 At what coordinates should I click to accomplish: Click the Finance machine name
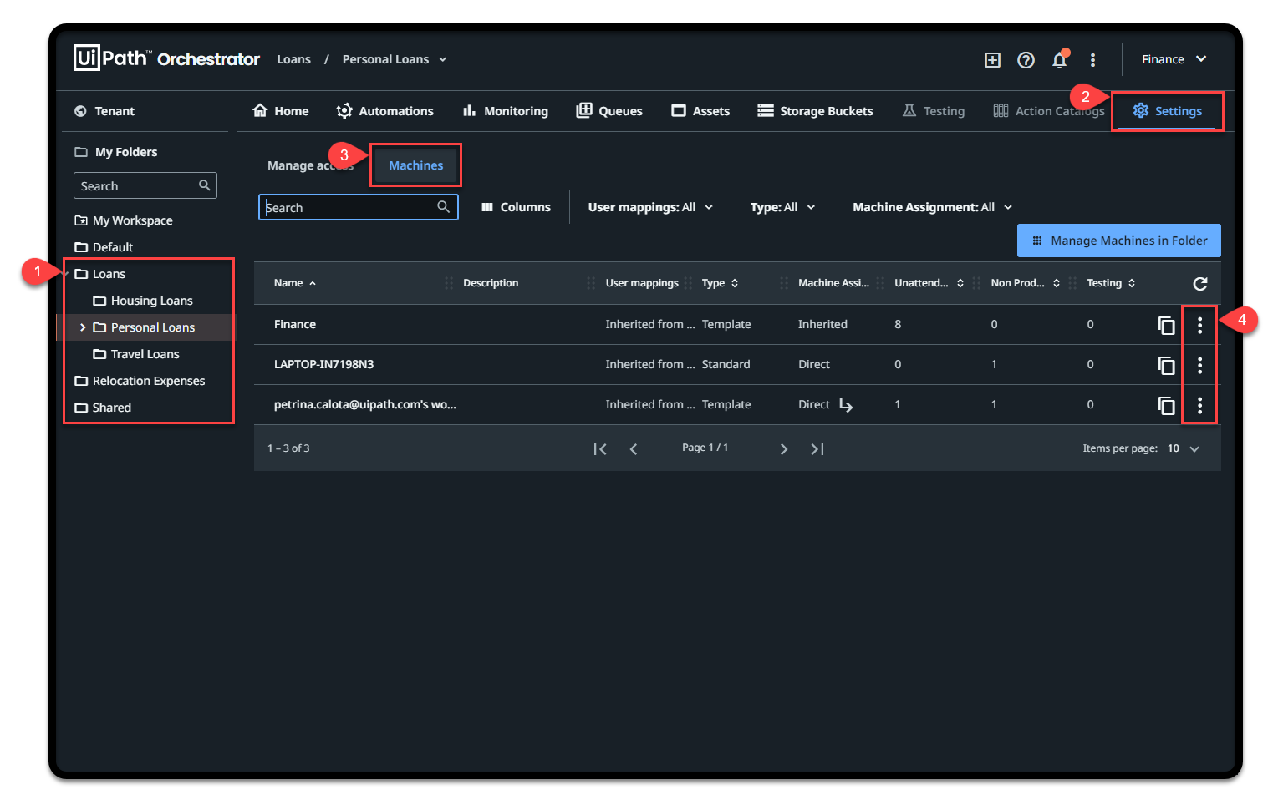[x=295, y=324]
